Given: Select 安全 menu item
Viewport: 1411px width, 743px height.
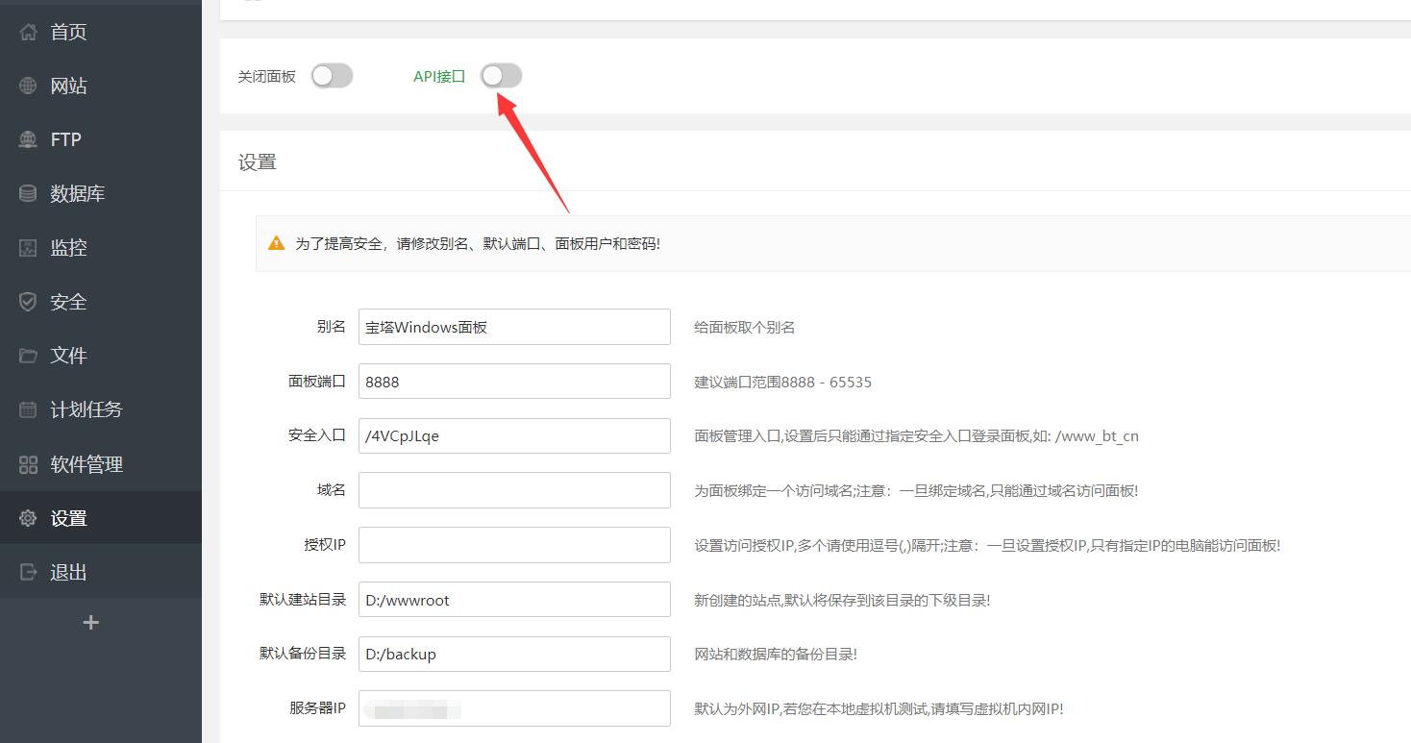Looking at the screenshot, I should [101, 301].
